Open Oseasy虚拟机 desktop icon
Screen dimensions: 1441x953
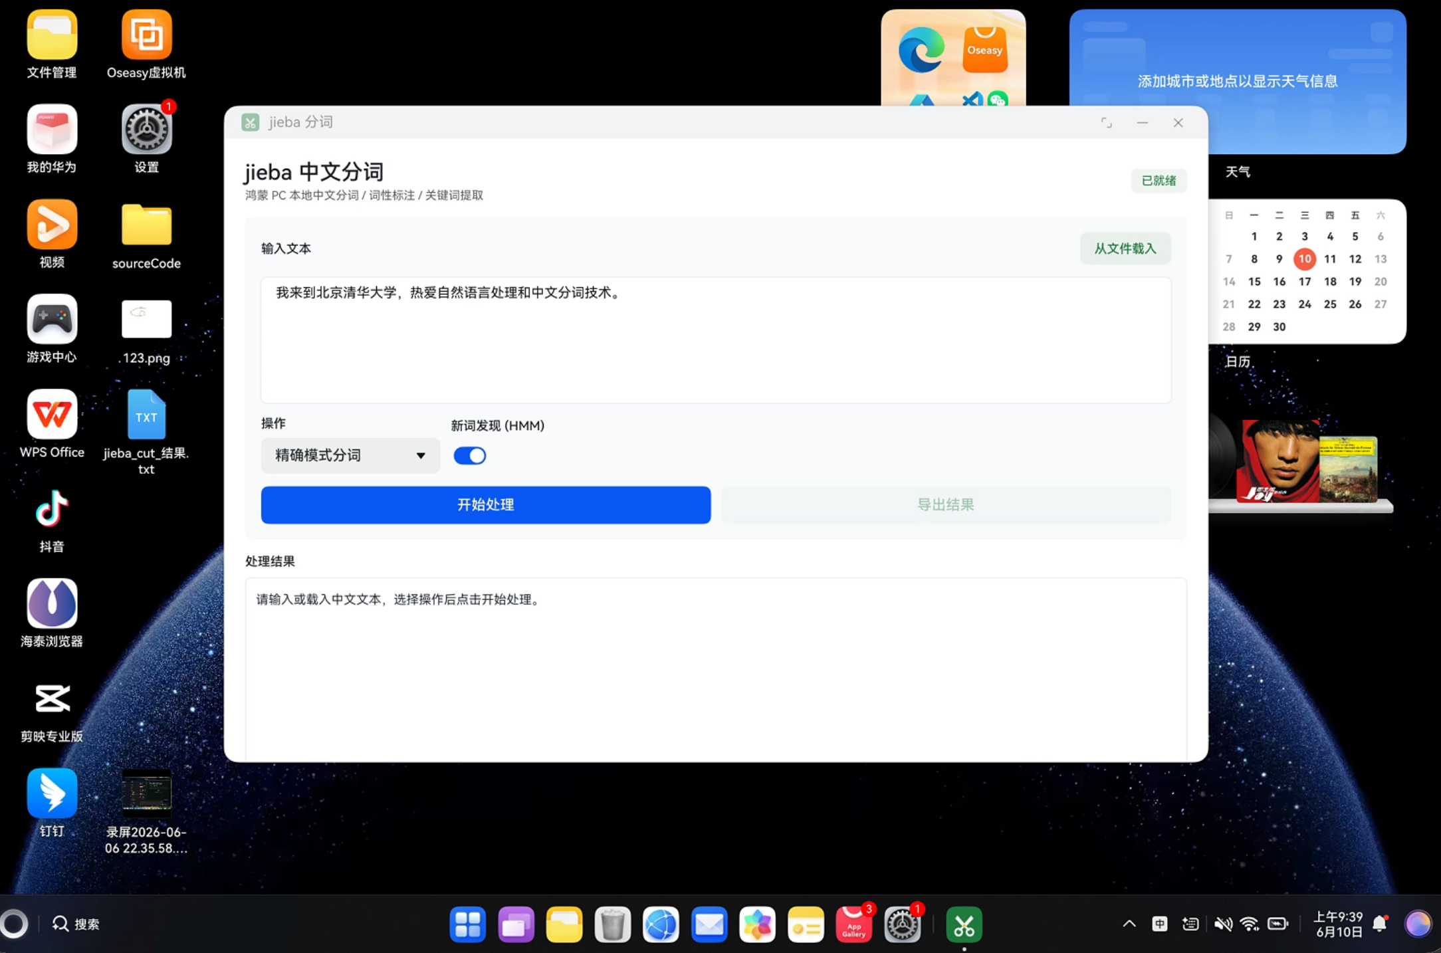point(146,35)
